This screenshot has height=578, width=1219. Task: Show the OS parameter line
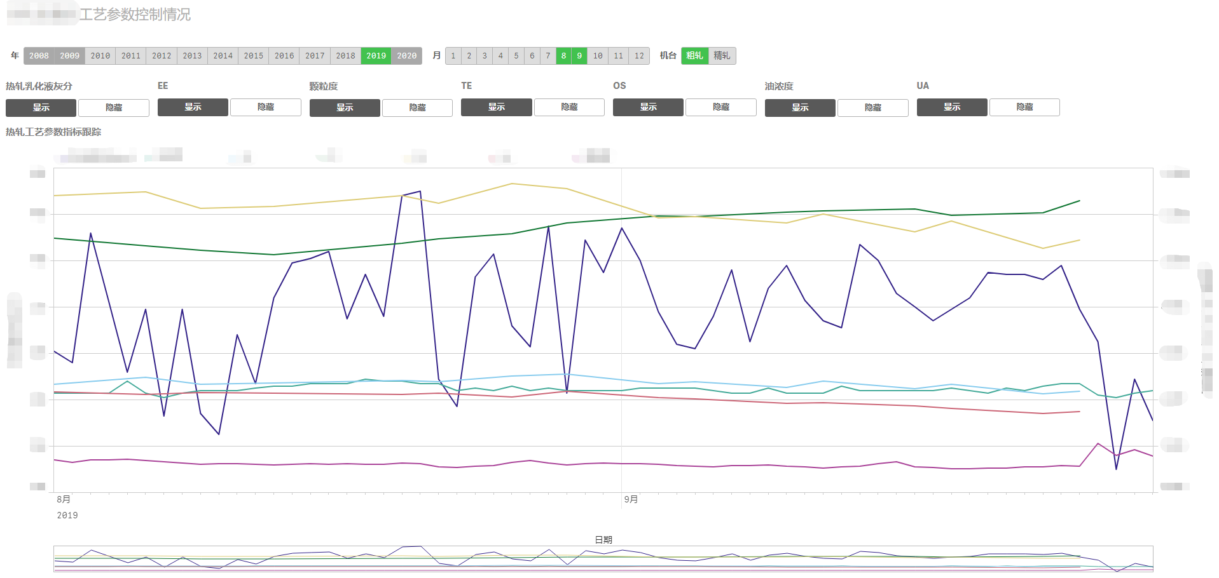click(x=648, y=107)
